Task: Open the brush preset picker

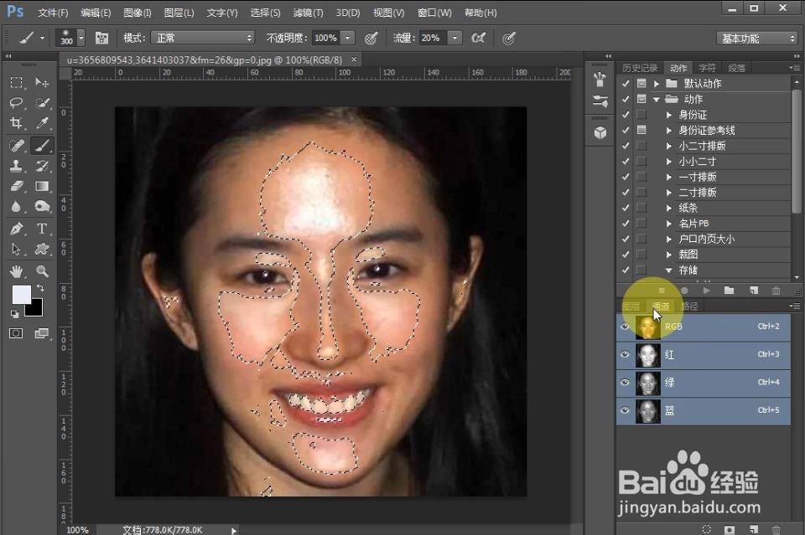Action: point(81,38)
